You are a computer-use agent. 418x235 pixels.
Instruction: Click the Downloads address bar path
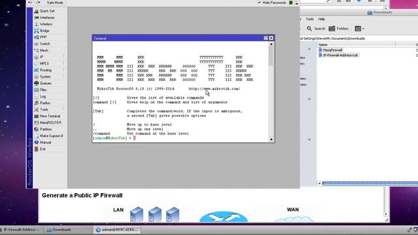(x=332, y=39)
